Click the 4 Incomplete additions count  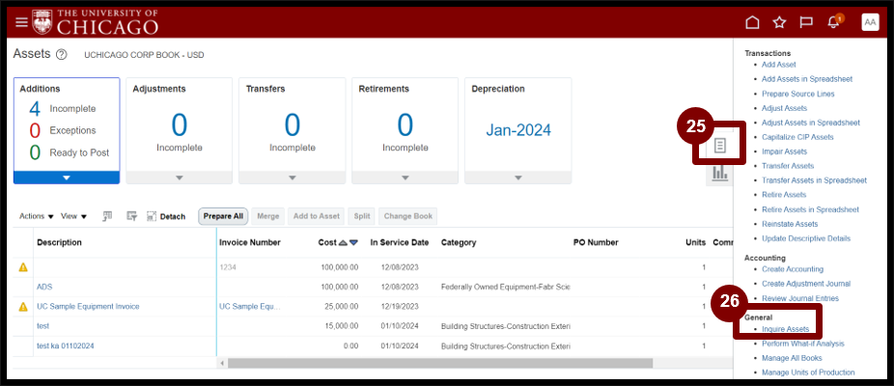[x=34, y=109]
